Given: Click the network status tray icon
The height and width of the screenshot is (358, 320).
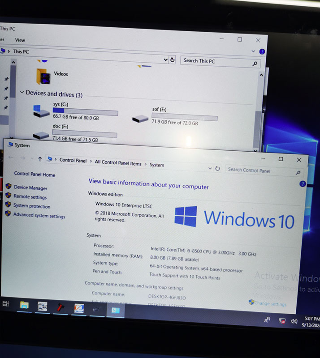Looking at the screenshot, I should (282, 321).
